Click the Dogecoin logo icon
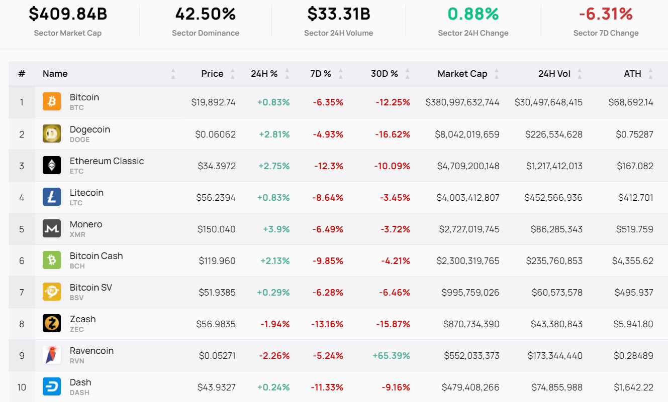 (52, 133)
